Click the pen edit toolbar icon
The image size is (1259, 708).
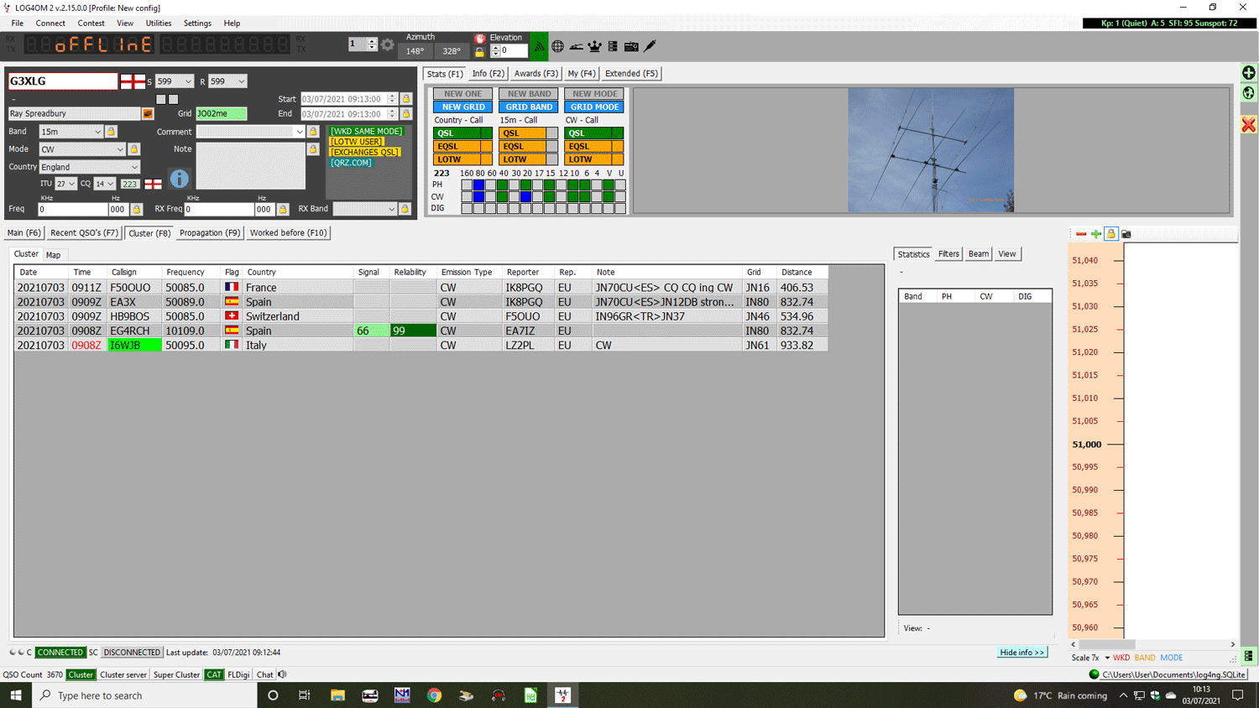click(650, 46)
